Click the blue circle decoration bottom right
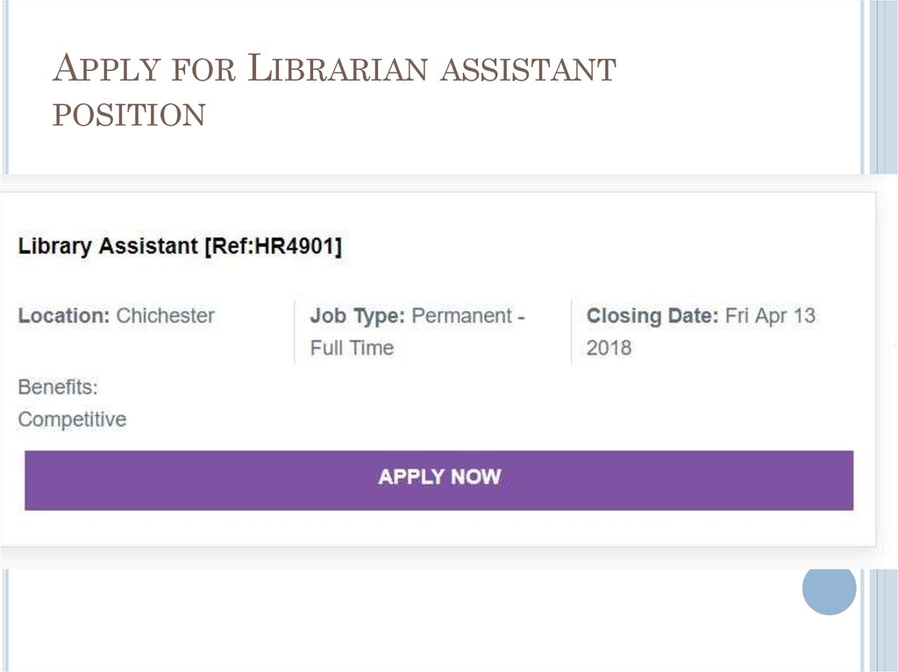 pyautogui.click(x=828, y=590)
